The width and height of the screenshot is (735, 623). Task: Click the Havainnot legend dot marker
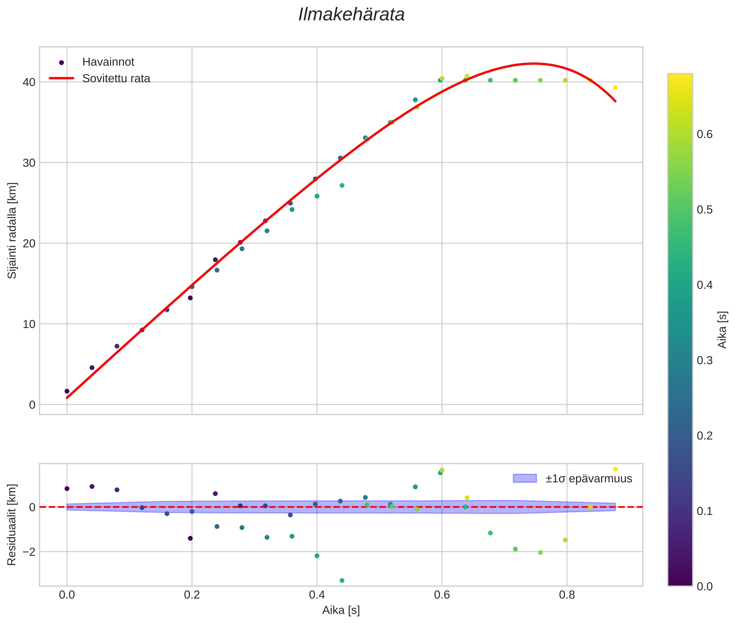click(x=62, y=62)
